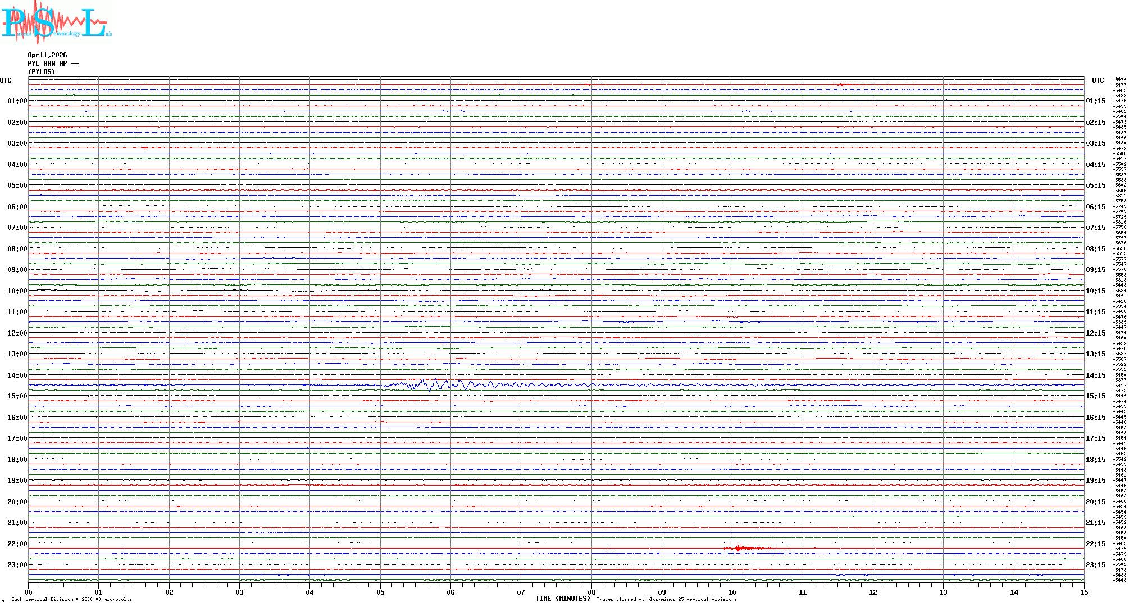Click the (PYLOS) station name label

(42, 72)
